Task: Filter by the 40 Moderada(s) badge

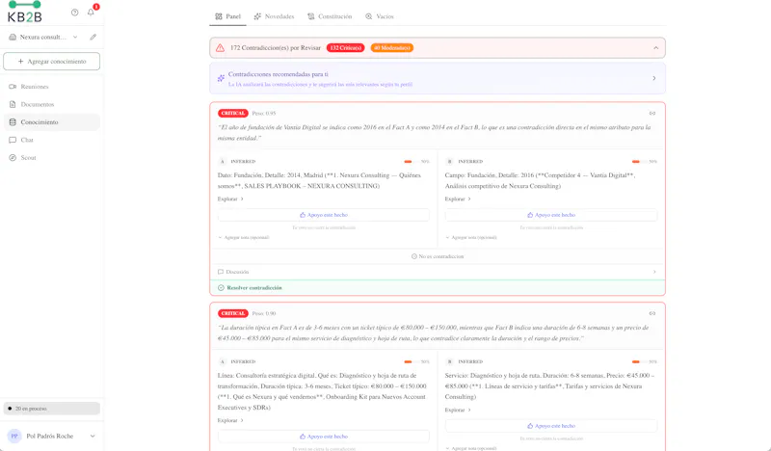Action: [x=392, y=48]
